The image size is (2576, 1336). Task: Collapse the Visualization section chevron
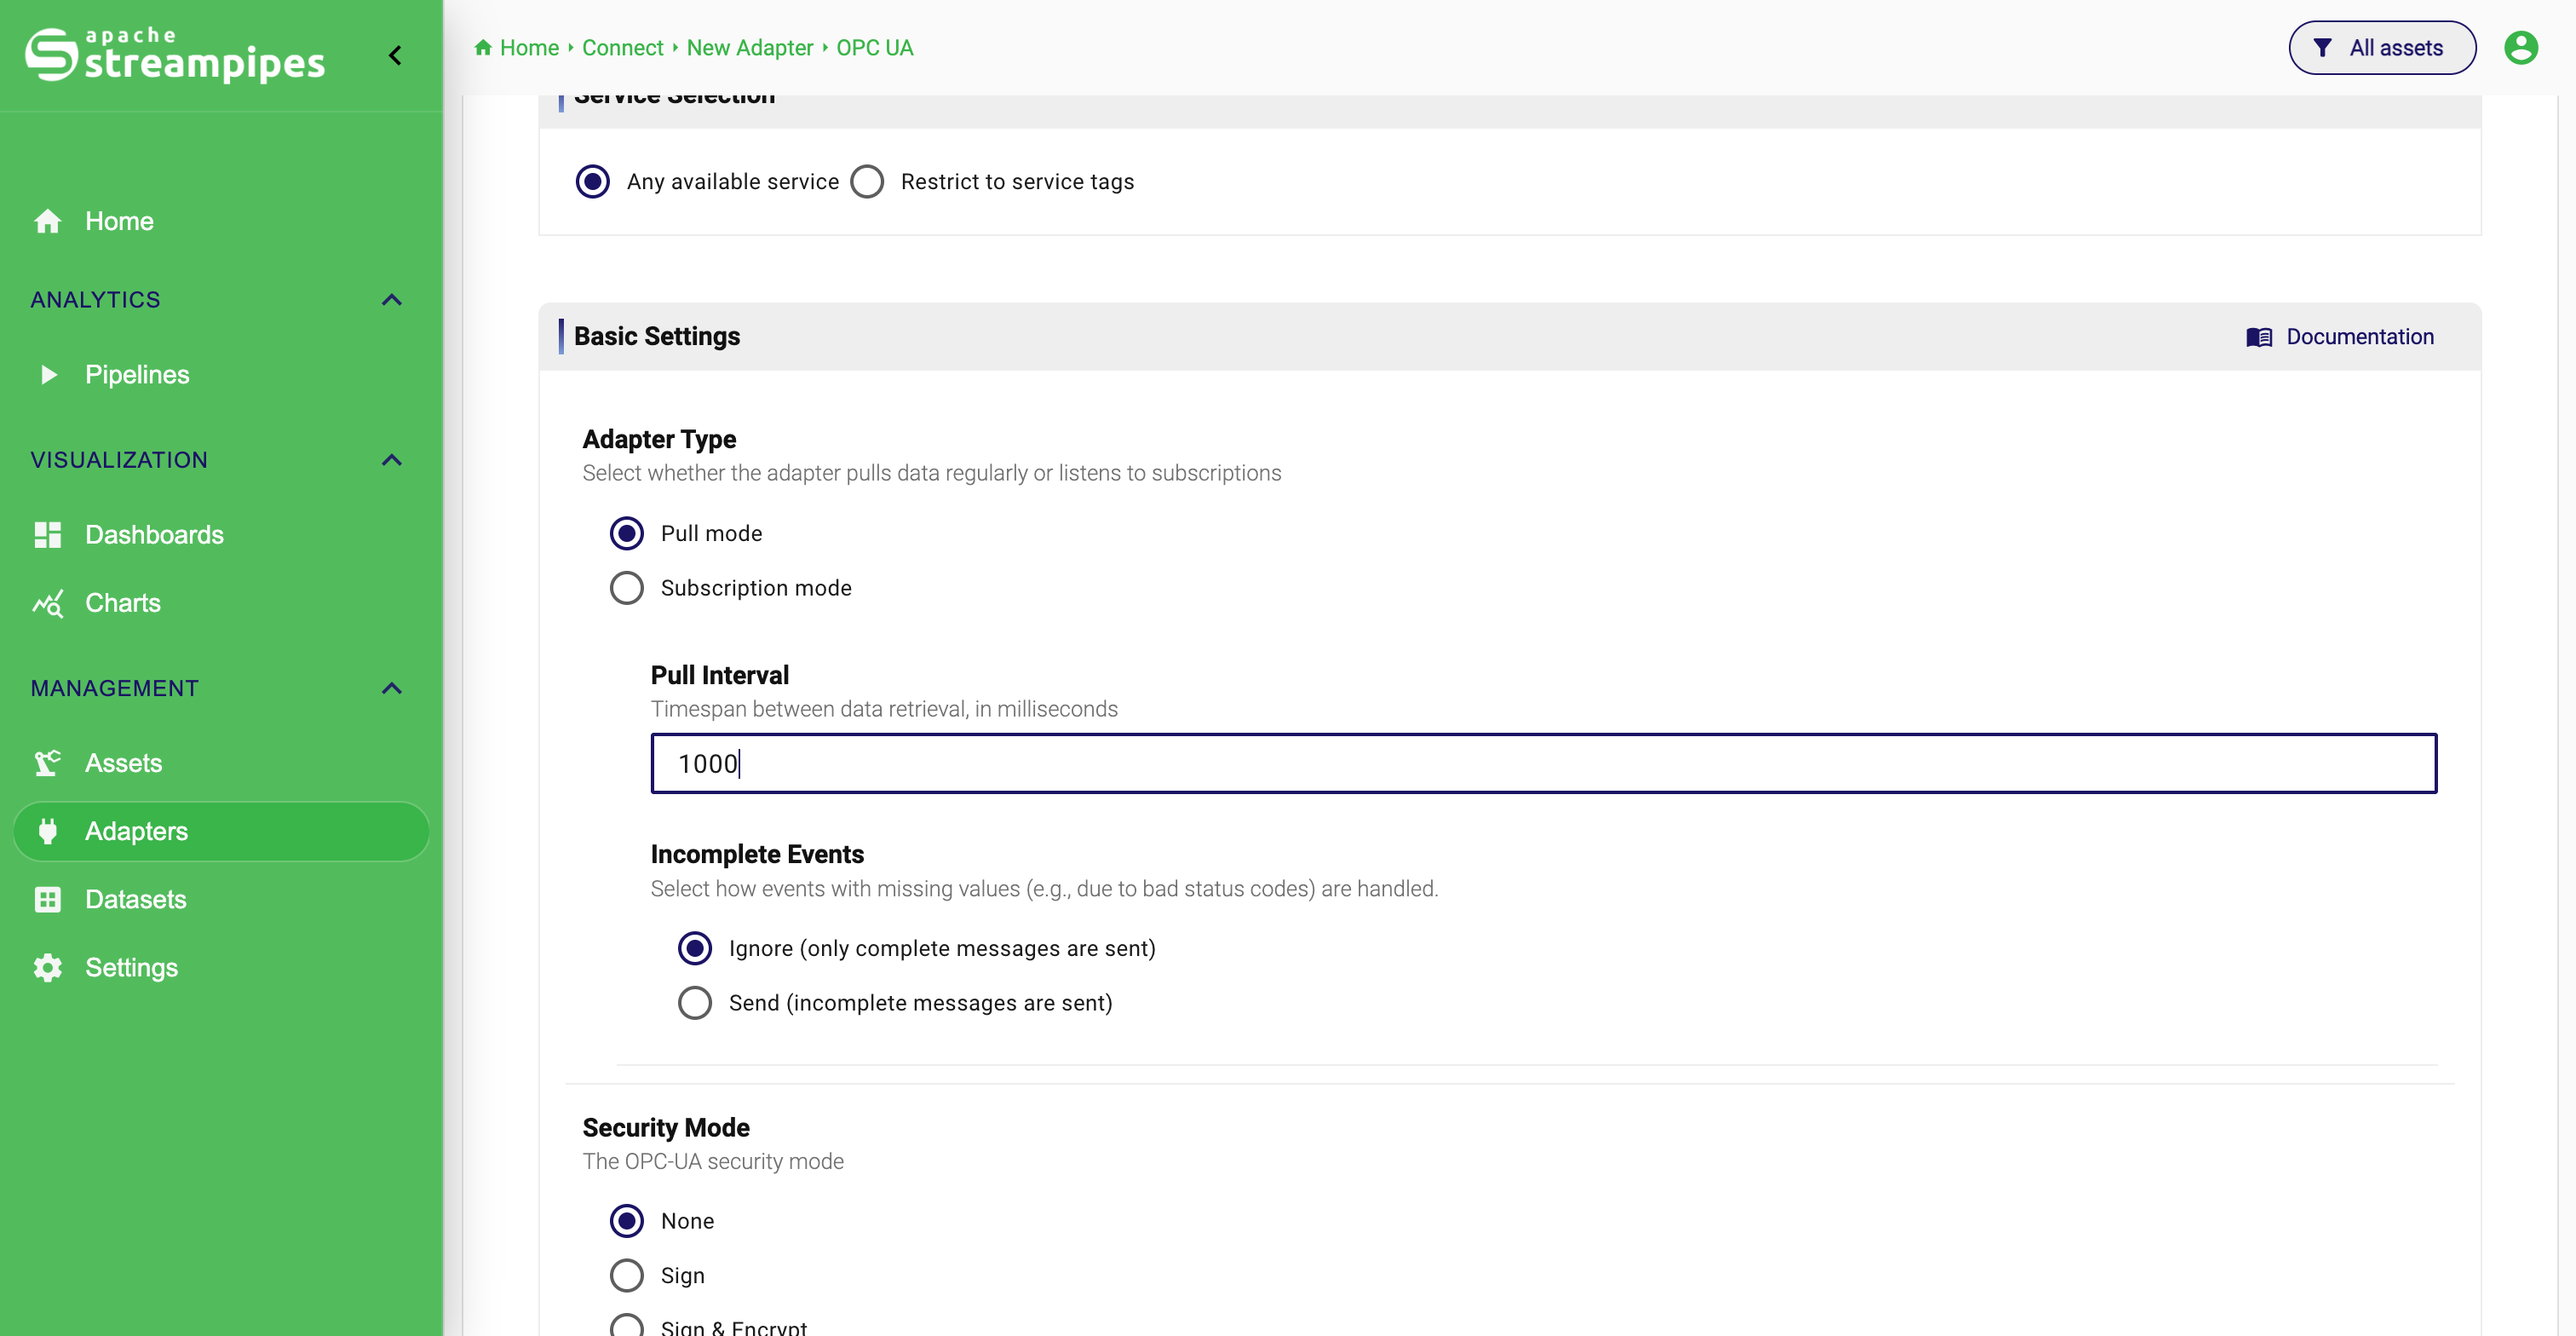coord(391,460)
